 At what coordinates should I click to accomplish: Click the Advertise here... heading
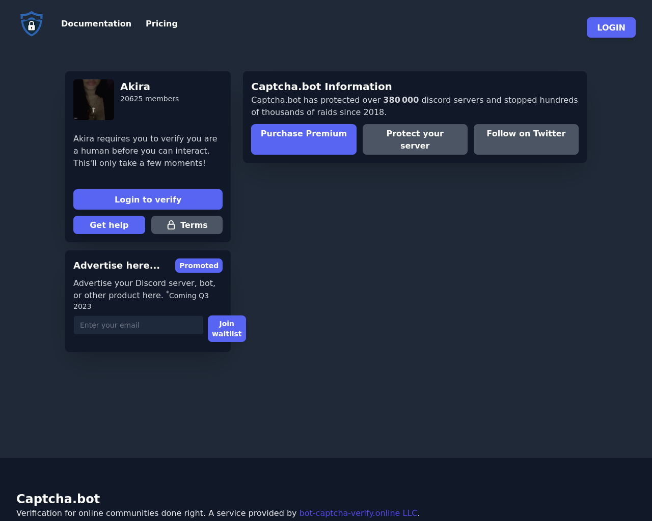click(x=117, y=266)
